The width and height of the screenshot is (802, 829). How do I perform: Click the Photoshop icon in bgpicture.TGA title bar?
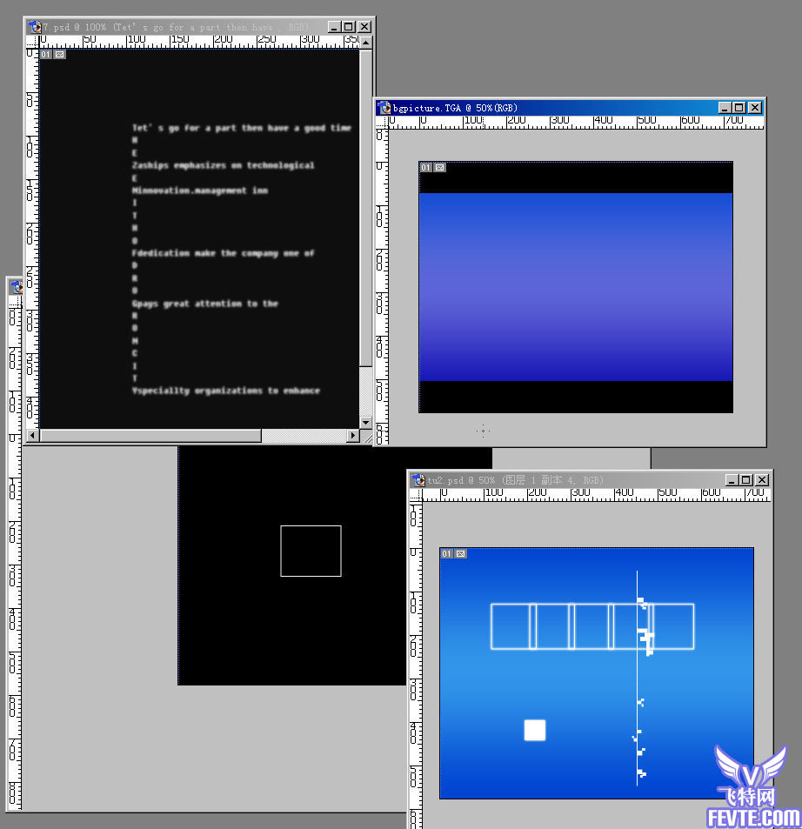tap(384, 108)
